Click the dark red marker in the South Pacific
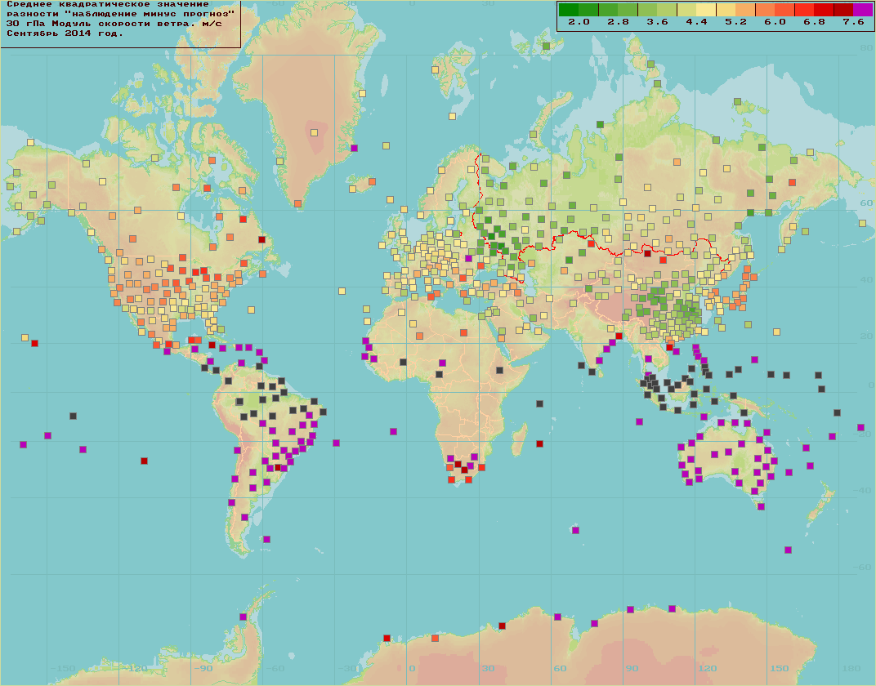Screen dimensions: 876x686 [144, 461]
